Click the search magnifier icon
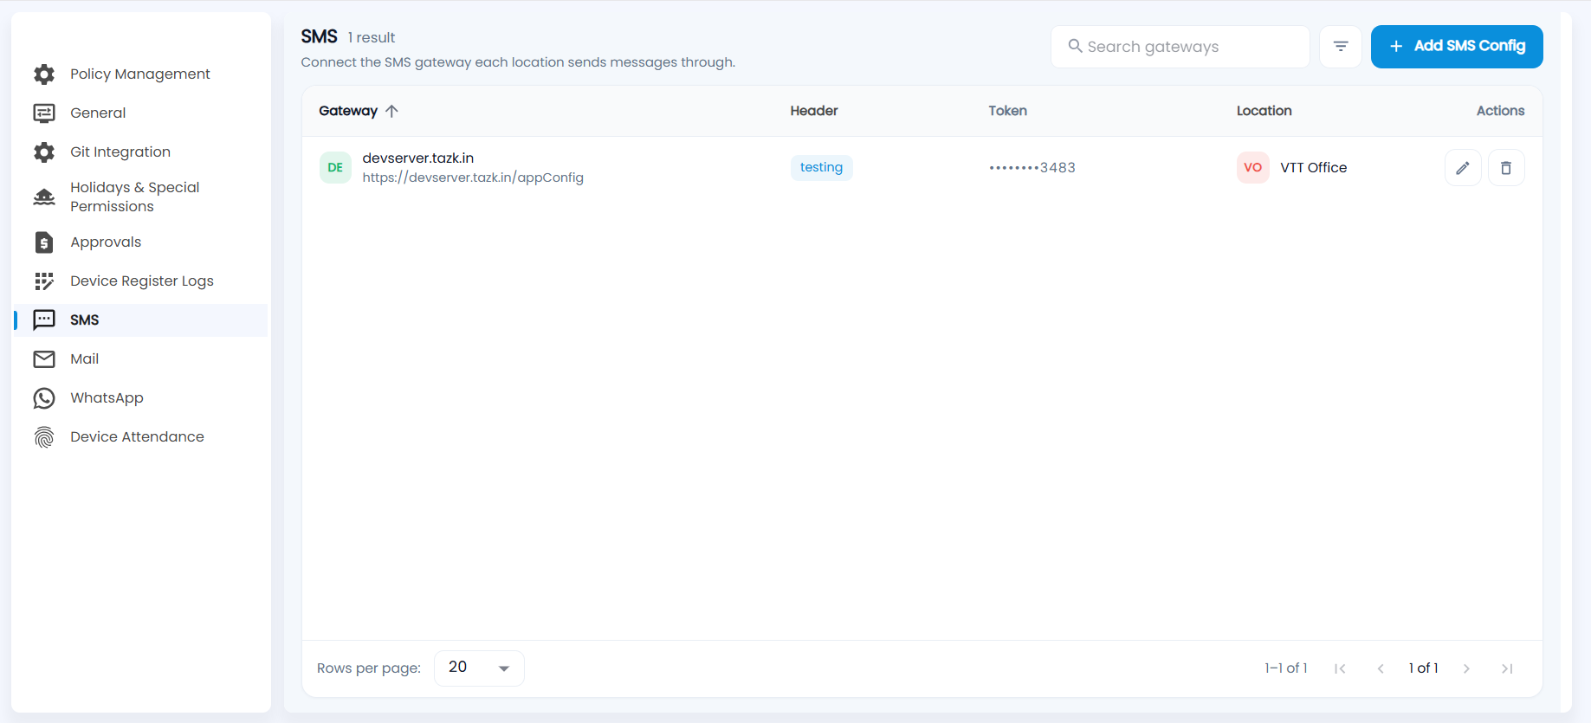 [1075, 46]
